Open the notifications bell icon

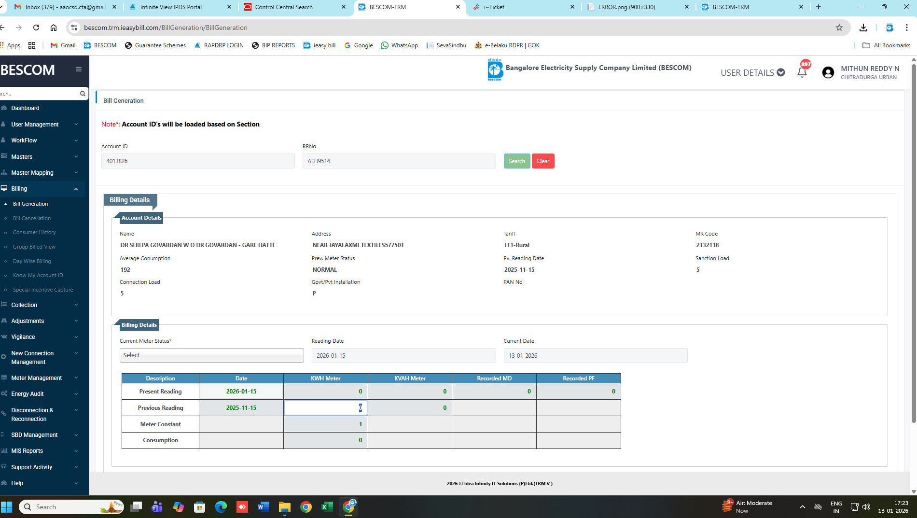click(802, 72)
